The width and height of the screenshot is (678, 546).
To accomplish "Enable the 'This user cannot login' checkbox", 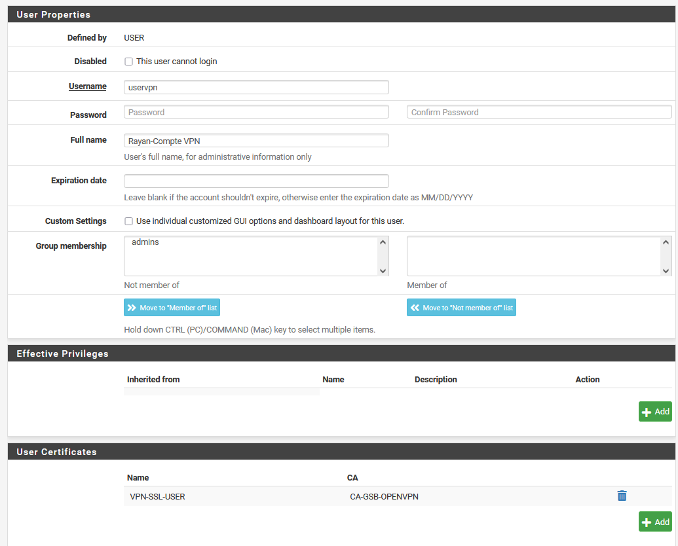I will (128, 61).
